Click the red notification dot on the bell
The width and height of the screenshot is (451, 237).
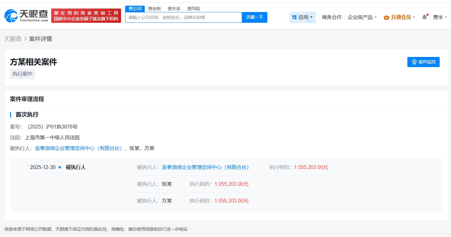pos(427,14)
